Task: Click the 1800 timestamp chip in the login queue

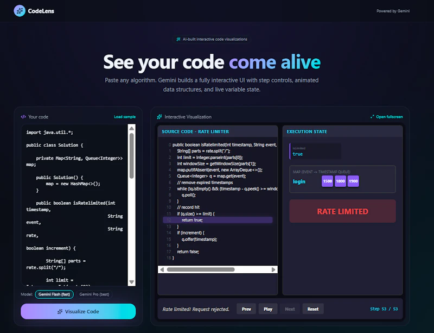Action: coord(341,181)
